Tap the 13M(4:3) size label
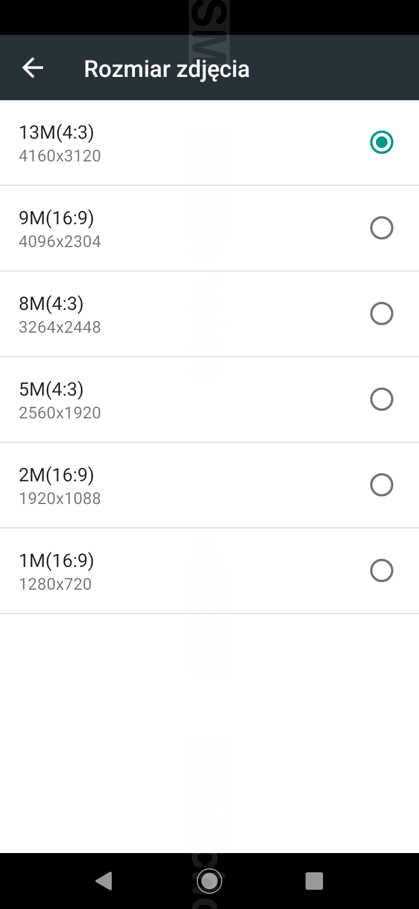This screenshot has width=419, height=909. [56, 132]
